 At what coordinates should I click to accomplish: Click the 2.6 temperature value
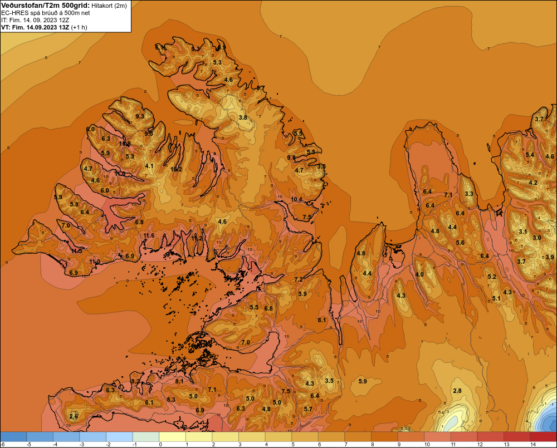point(74,416)
